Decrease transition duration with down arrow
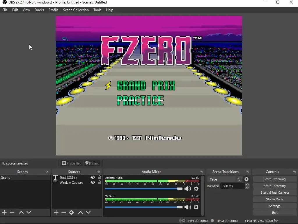This screenshot has width=298, height=224. (247, 188)
